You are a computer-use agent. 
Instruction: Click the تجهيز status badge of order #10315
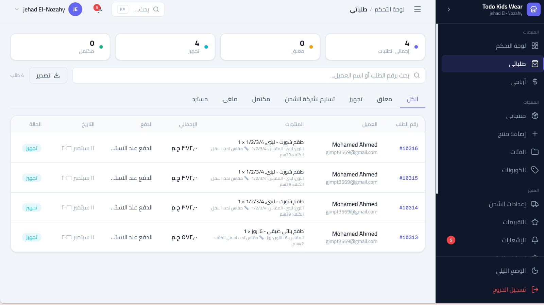coord(32,178)
